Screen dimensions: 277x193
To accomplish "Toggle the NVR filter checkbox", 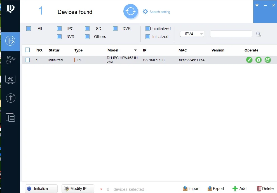I will [x=59, y=37].
